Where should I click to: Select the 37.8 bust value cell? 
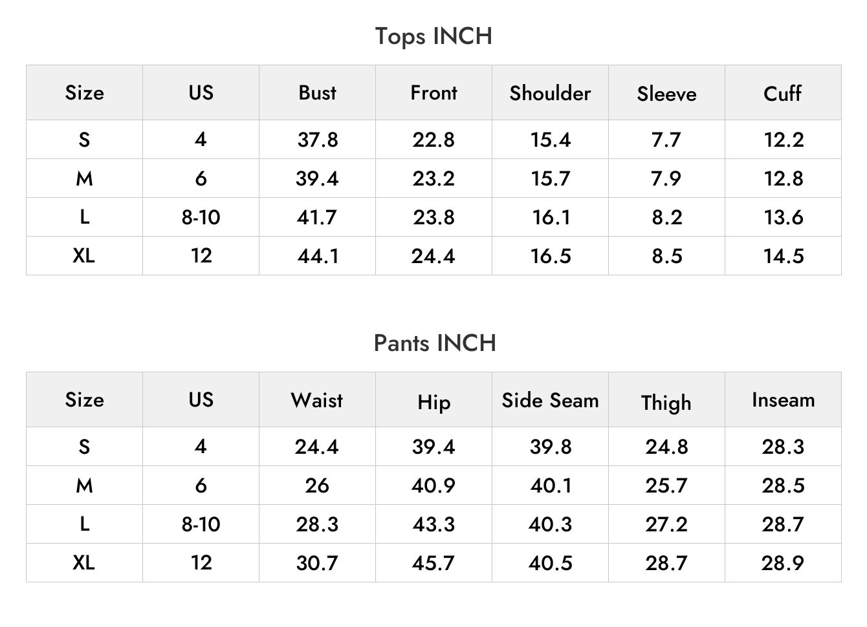point(317,140)
